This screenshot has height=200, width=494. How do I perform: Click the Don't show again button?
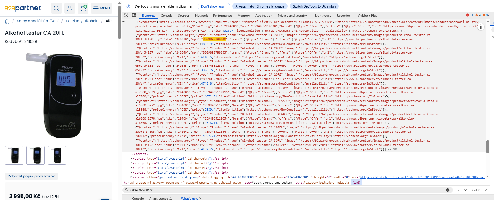click(214, 6)
